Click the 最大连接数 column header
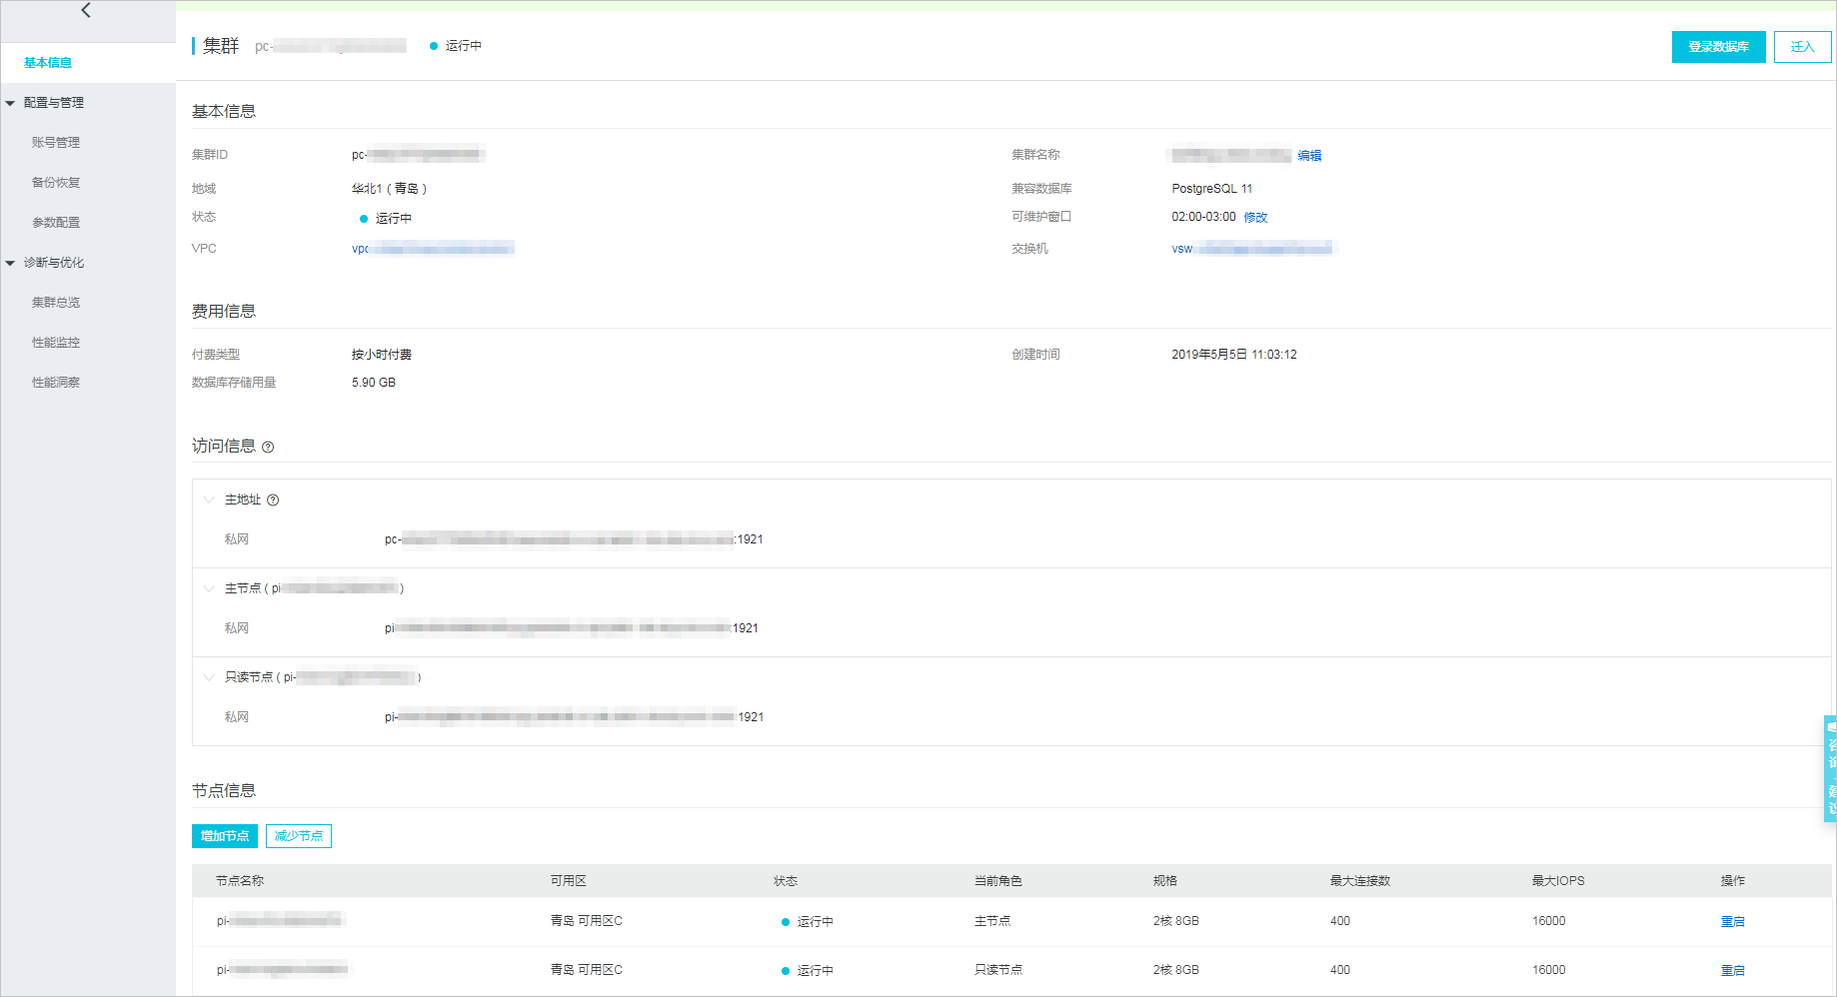 (1359, 881)
